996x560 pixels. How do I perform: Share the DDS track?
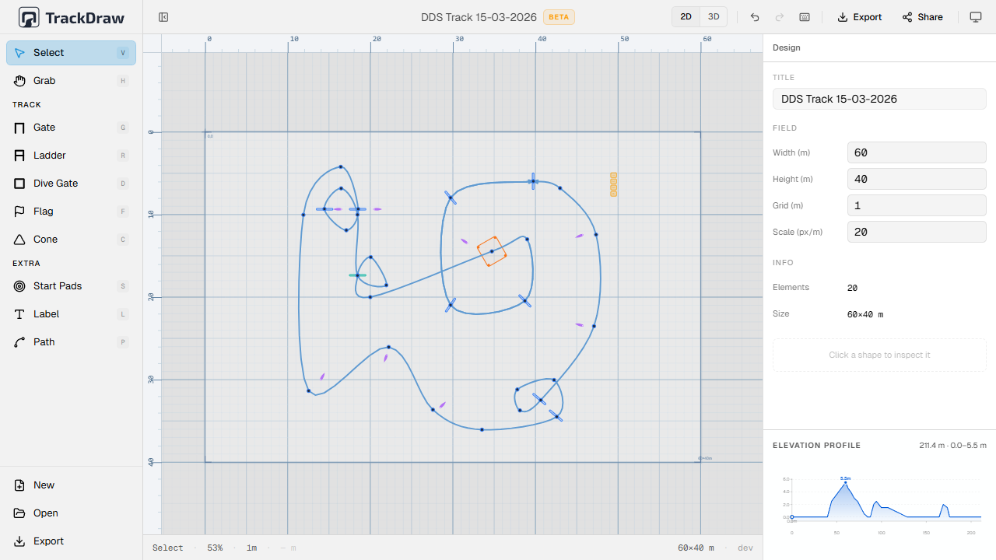pyautogui.click(x=922, y=16)
